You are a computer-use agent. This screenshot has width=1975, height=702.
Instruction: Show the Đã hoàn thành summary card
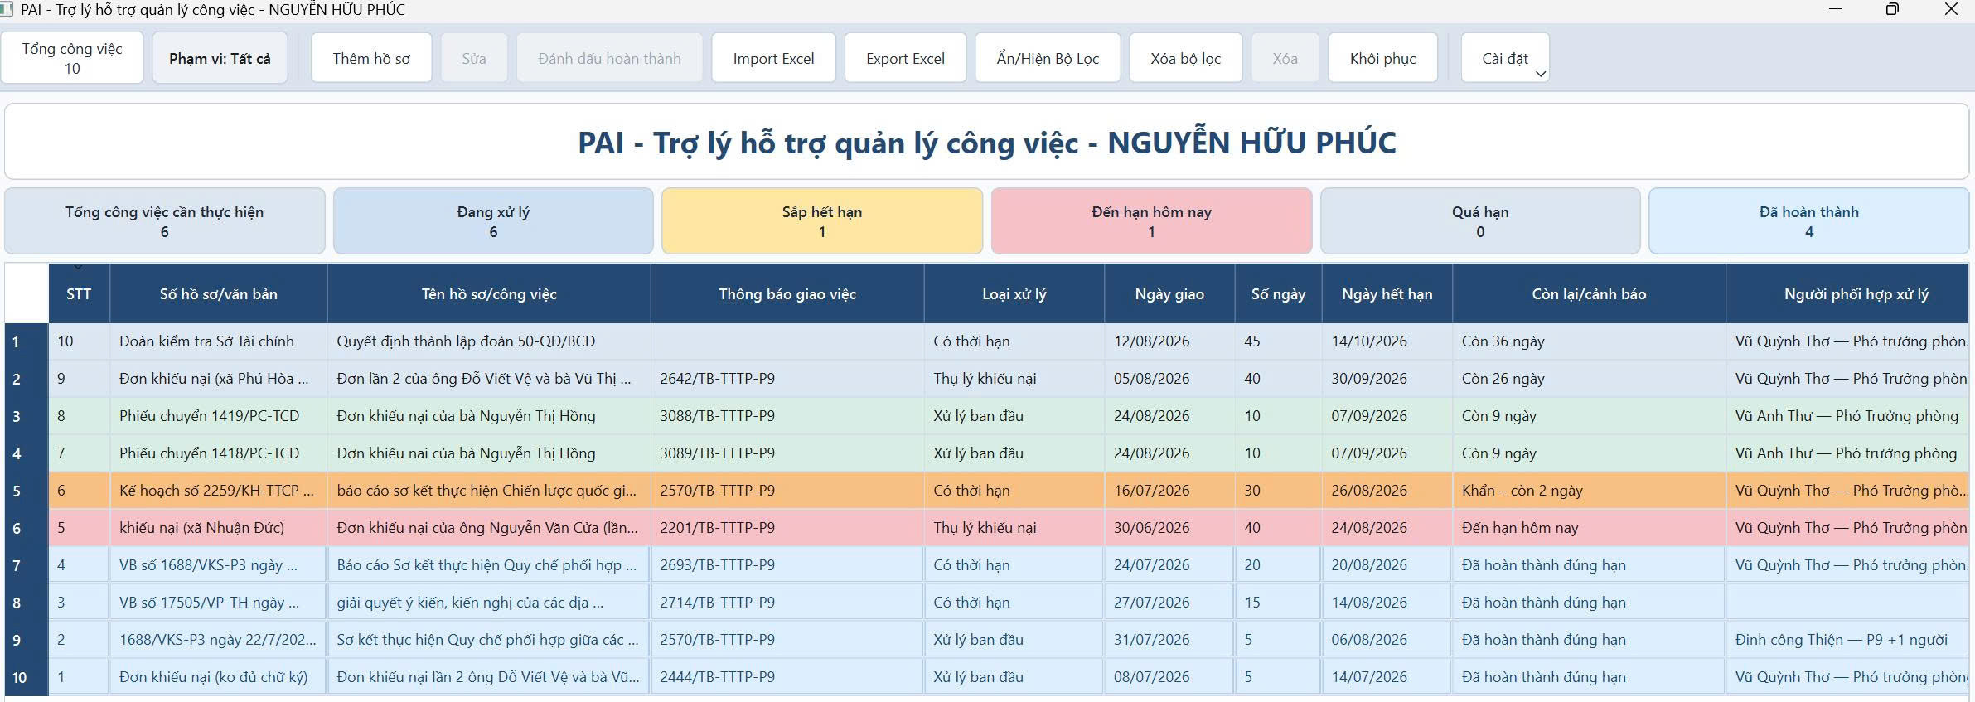(x=1809, y=221)
